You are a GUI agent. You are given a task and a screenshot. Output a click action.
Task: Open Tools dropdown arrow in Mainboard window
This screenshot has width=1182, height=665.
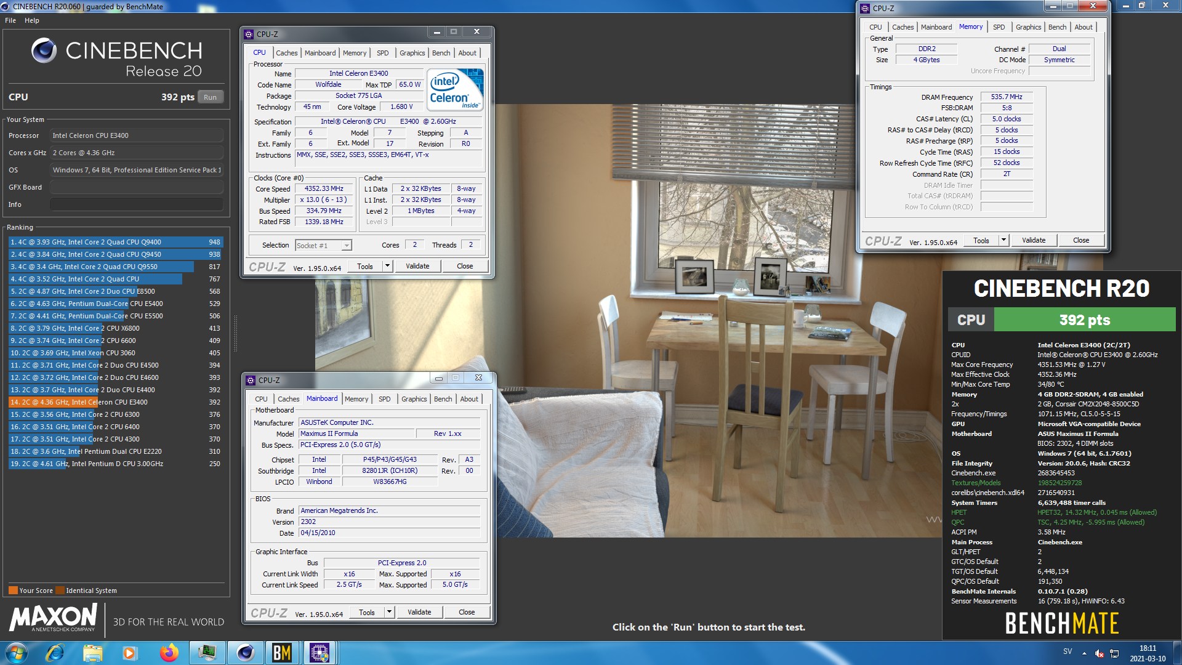[x=389, y=612]
